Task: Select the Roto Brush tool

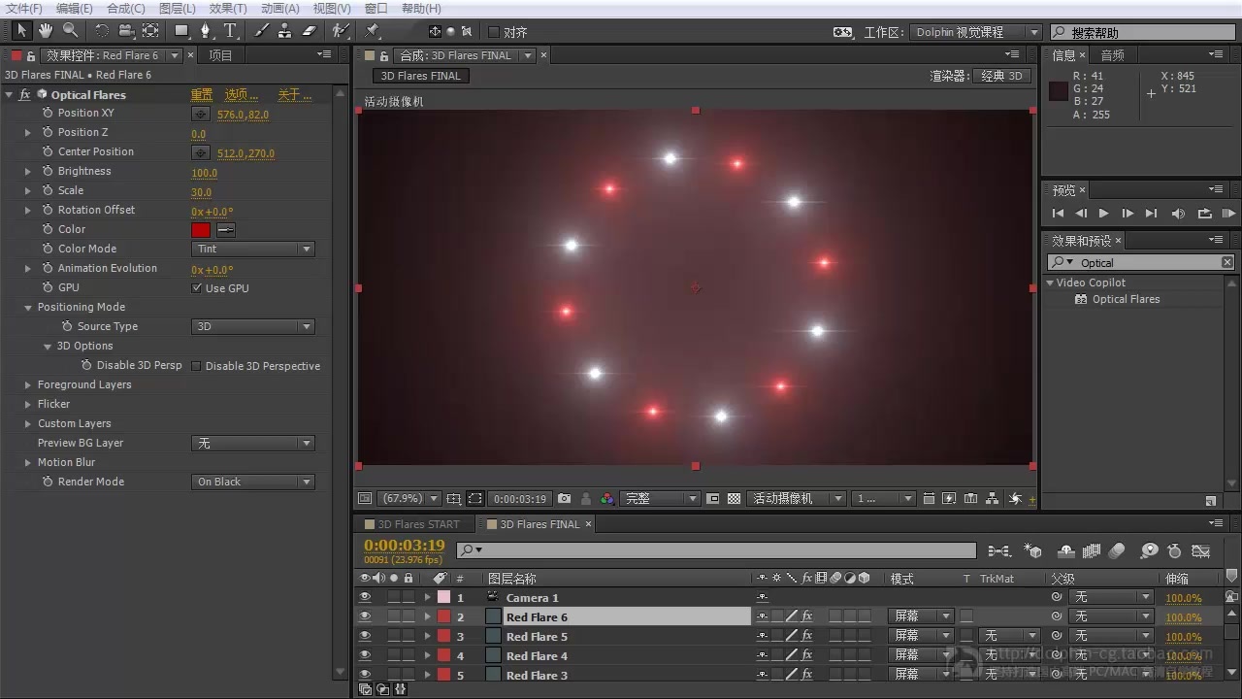Action: pyautogui.click(x=340, y=31)
